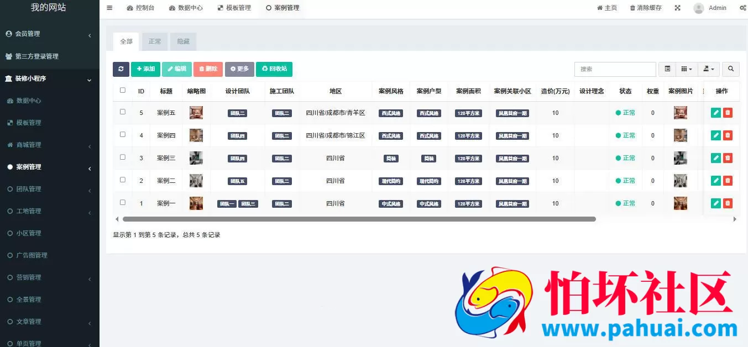Open the 更多 dropdown menu
The width and height of the screenshot is (748, 347).
(x=239, y=69)
